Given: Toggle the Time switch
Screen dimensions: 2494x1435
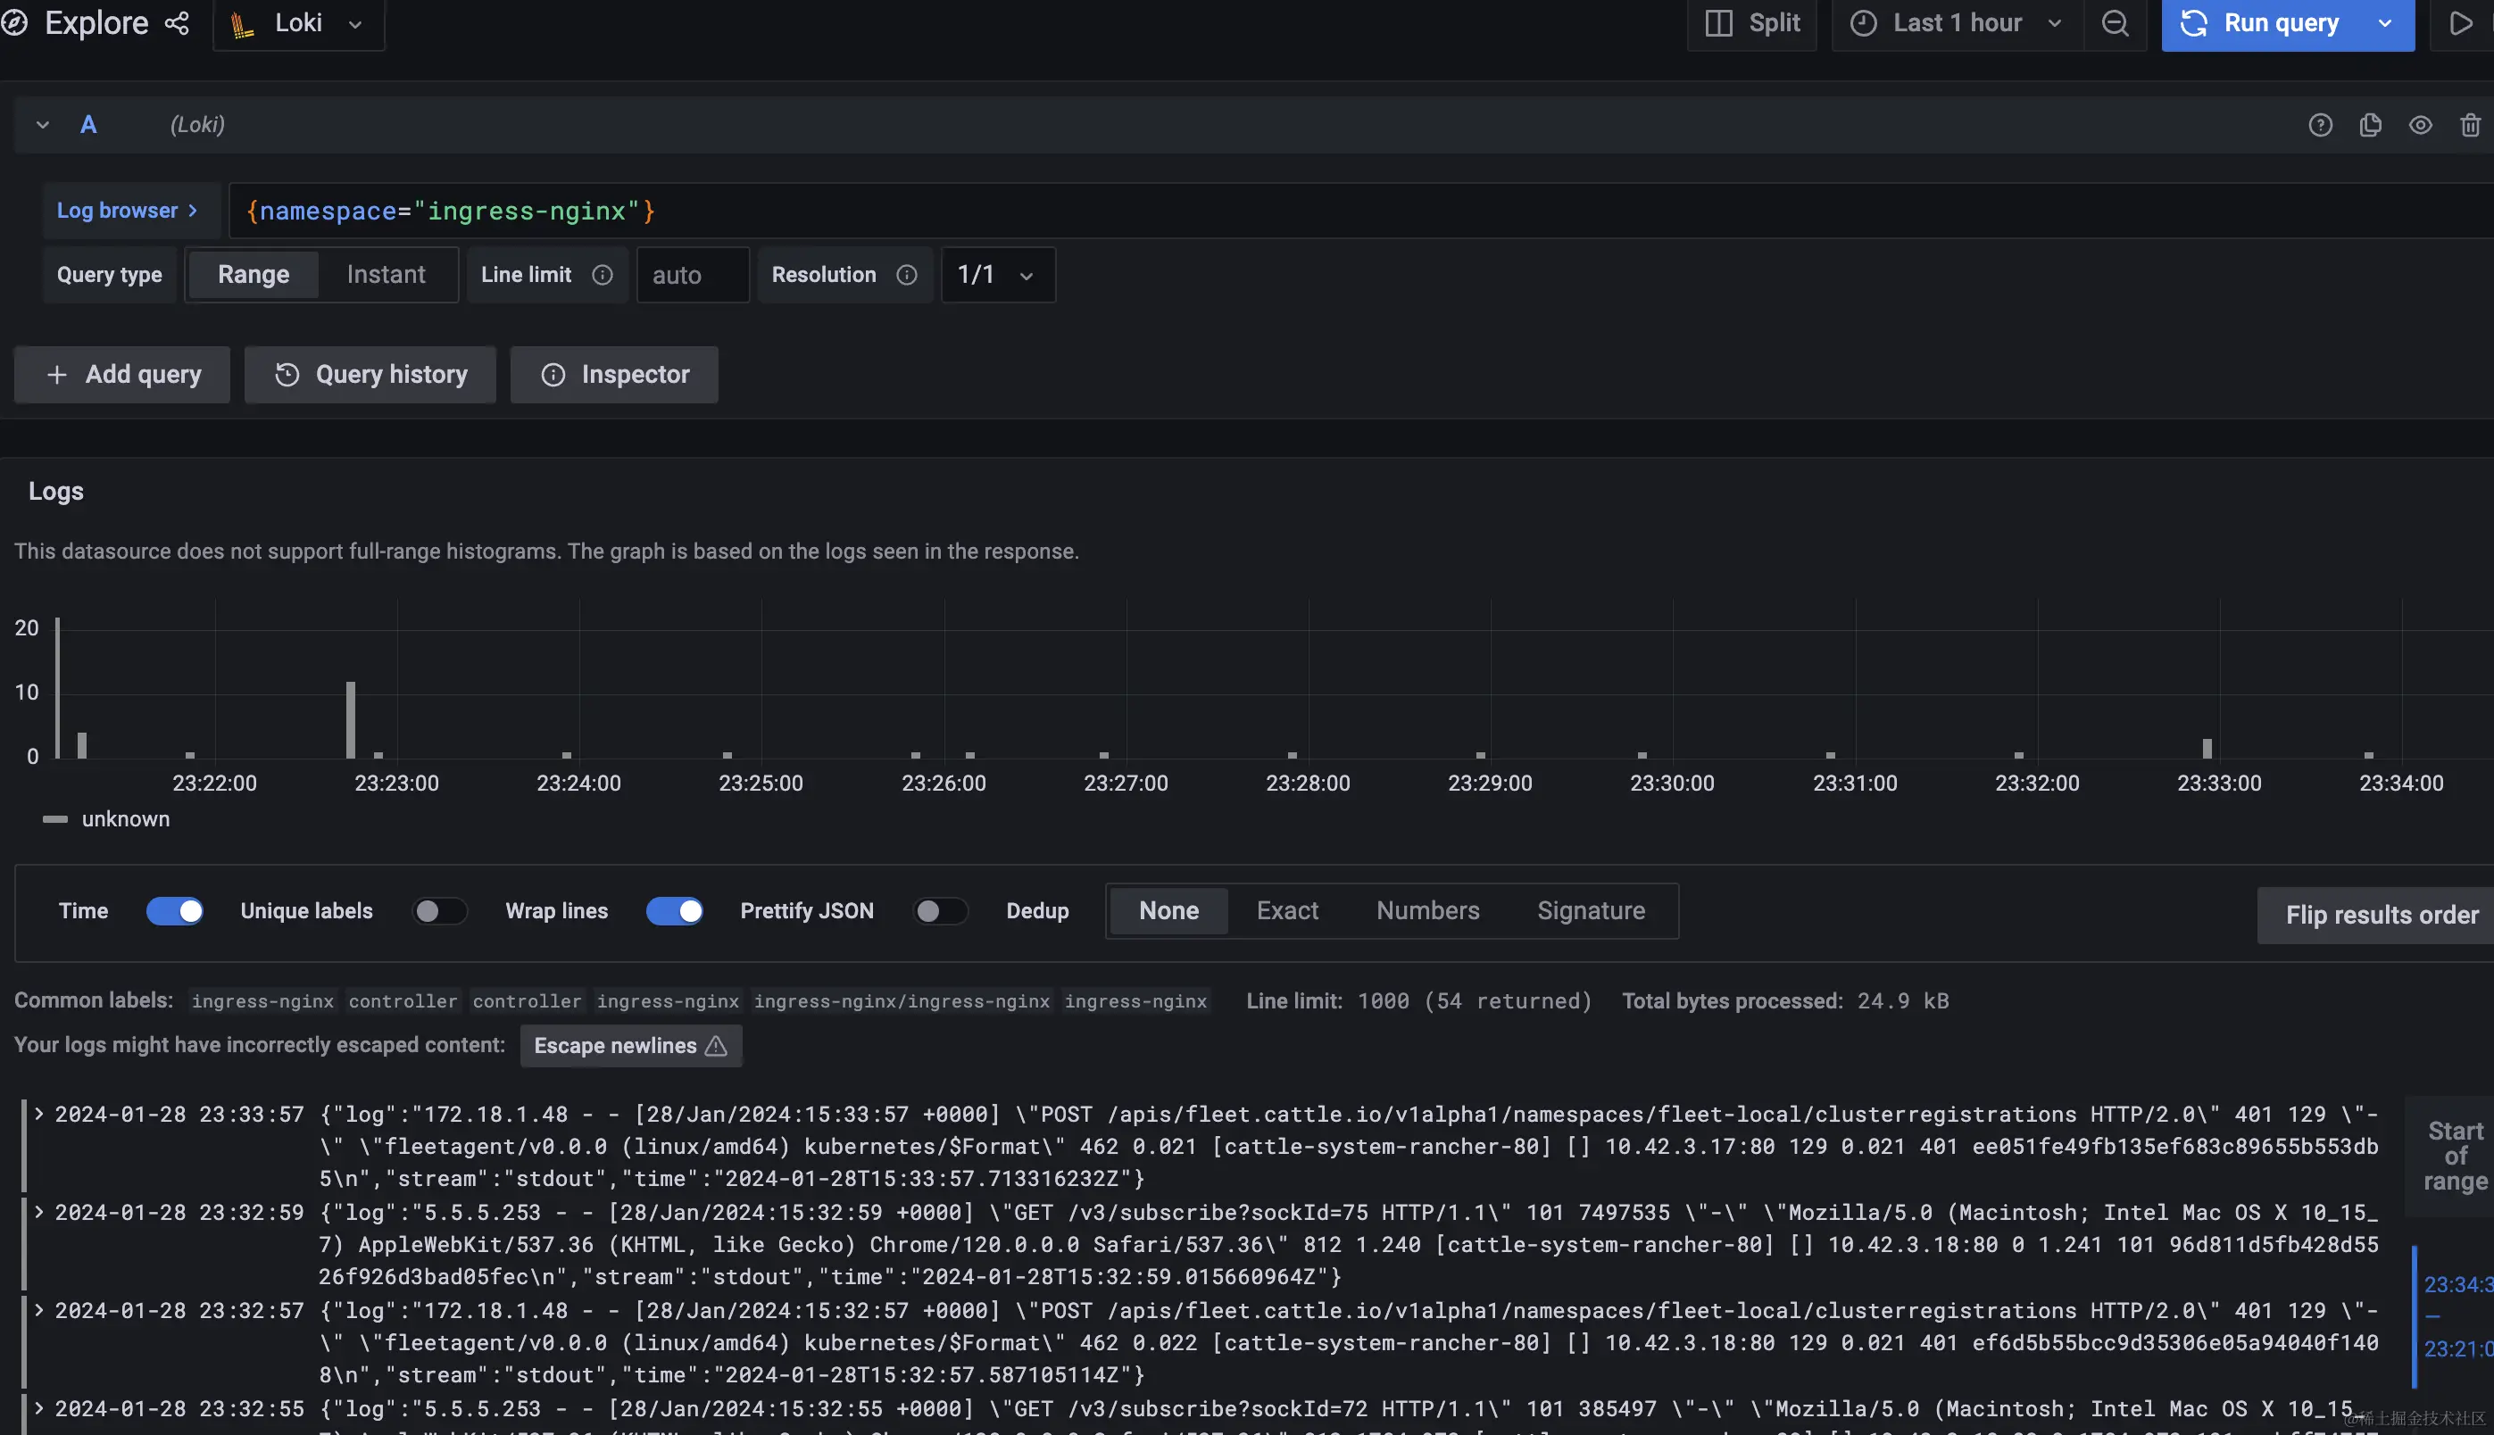Looking at the screenshot, I should [x=174, y=912].
